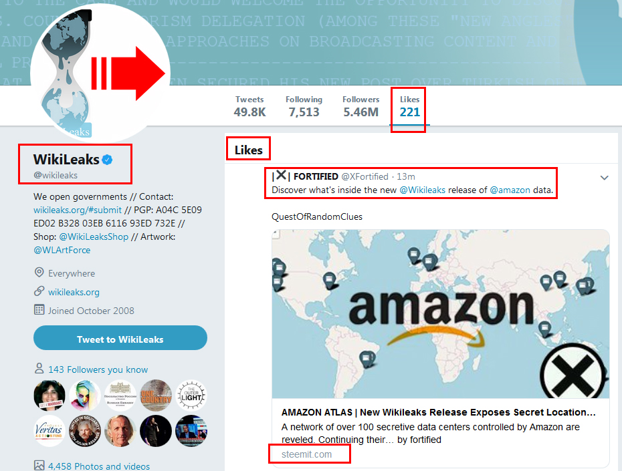Expand the tweet options chevron

(x=604, y=178)
